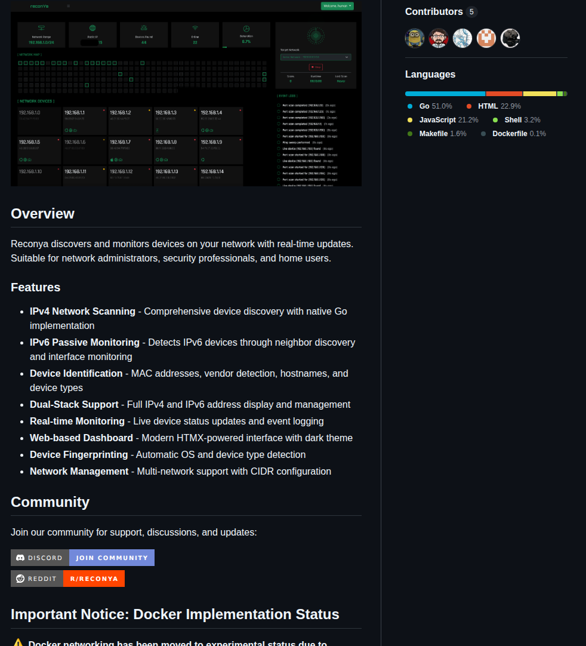The image size is (586, 646).
Task: Click the Overview heading
Action: 42,213
